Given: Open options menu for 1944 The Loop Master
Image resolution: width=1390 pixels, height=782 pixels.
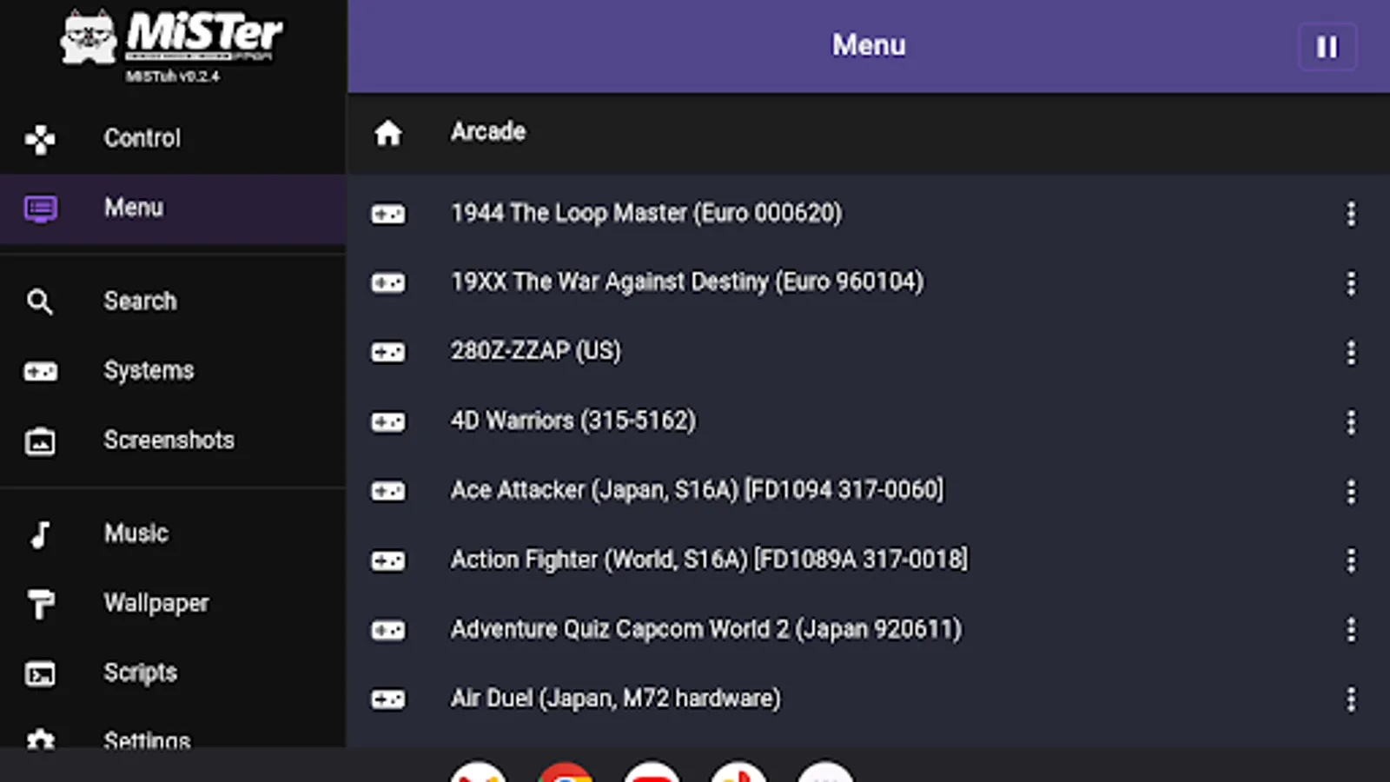Looking at the screenshot, I should [x=1352, y=213].
